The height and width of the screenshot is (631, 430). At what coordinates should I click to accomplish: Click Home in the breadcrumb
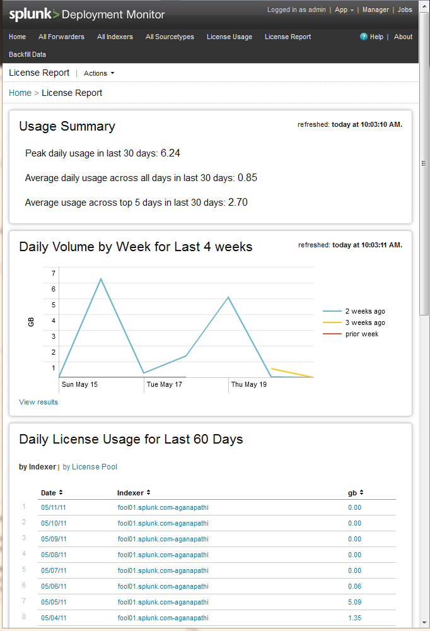20,93
